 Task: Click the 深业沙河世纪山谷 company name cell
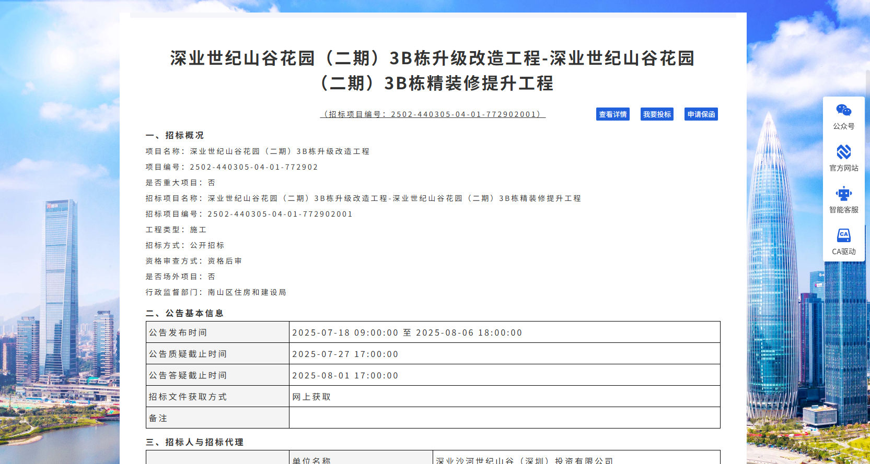pyautogui.click(x=576, y=458)
